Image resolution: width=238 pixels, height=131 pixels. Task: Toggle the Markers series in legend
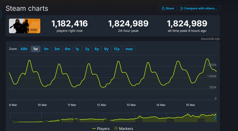[124, 129]
